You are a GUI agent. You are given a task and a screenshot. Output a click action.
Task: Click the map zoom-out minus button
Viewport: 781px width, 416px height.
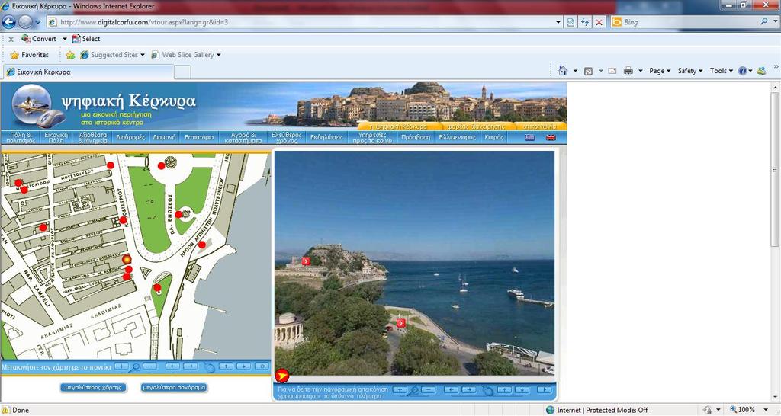click(x=150, y=366)
